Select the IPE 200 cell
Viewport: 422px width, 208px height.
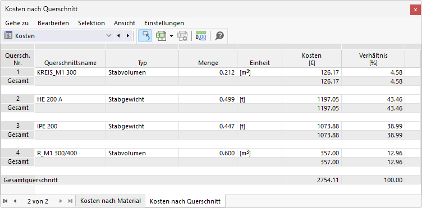70,126
